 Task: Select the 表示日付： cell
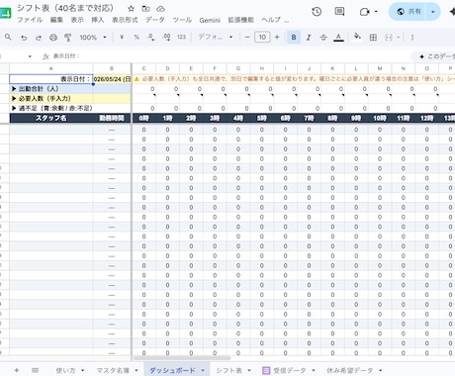click(51, 79)
